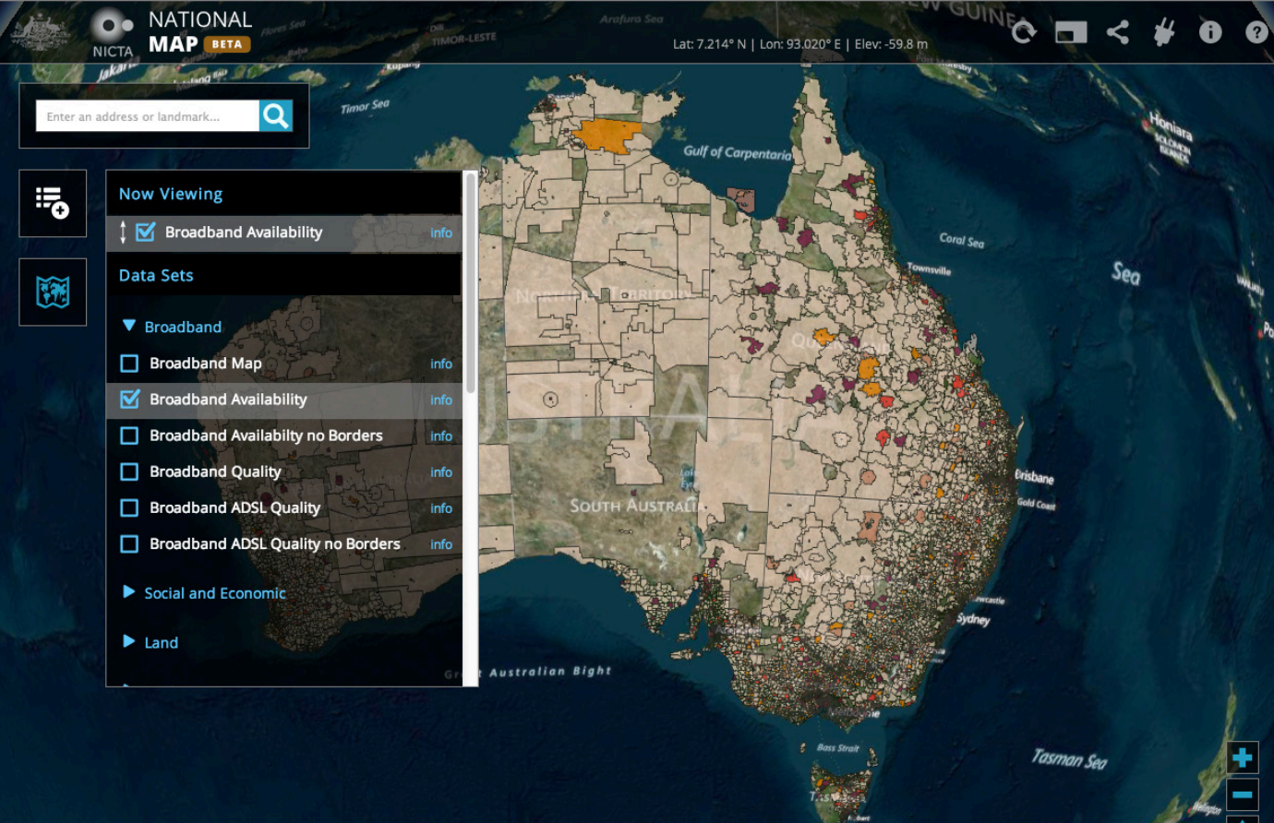Click the Lat Lon Elev coordinates readout

(800, 43)
